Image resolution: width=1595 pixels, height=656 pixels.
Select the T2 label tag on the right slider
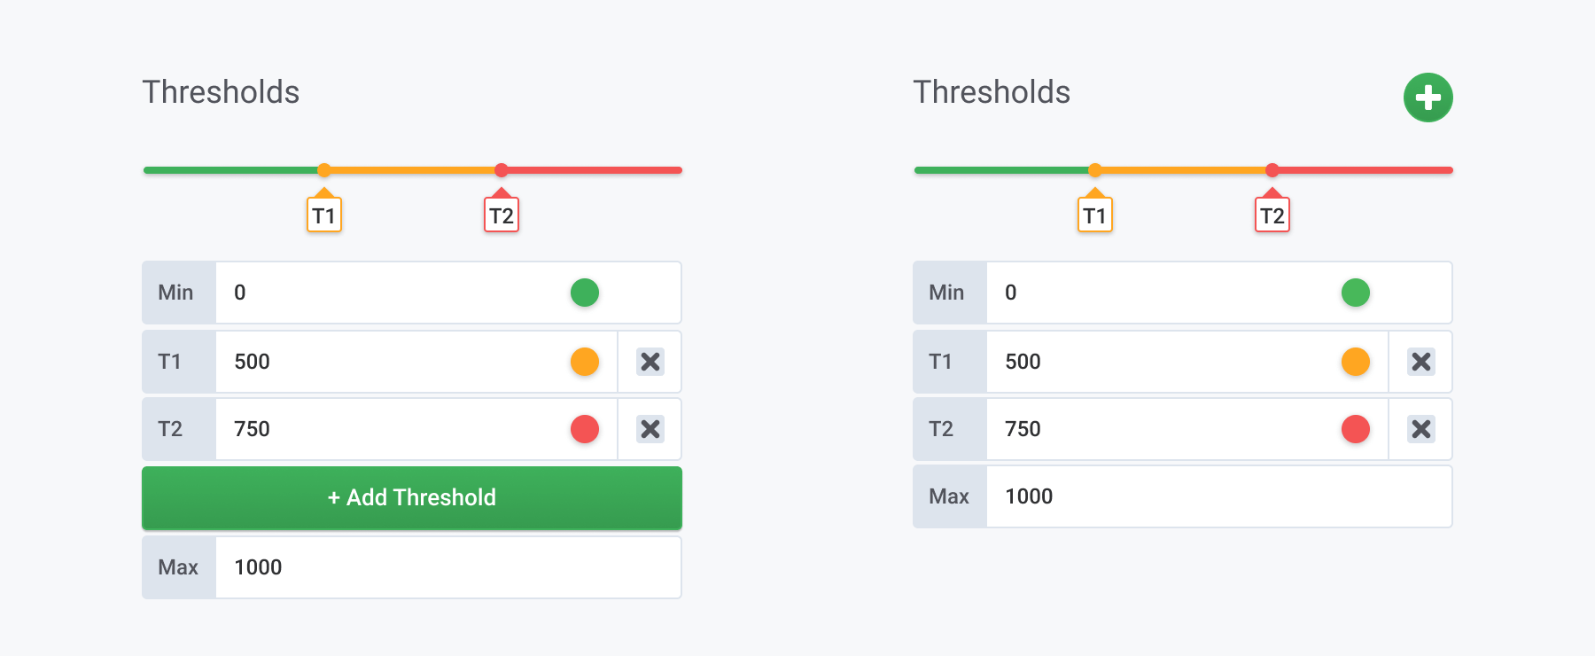pos(1272,214)
